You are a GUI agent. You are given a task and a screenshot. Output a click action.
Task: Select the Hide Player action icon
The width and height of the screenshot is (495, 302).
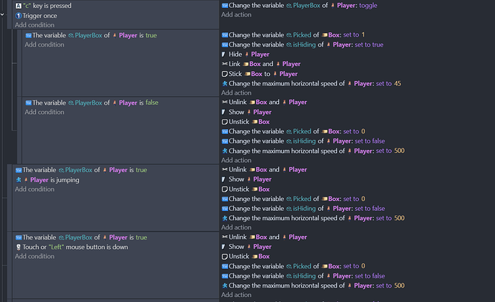(x=225, y=55)
